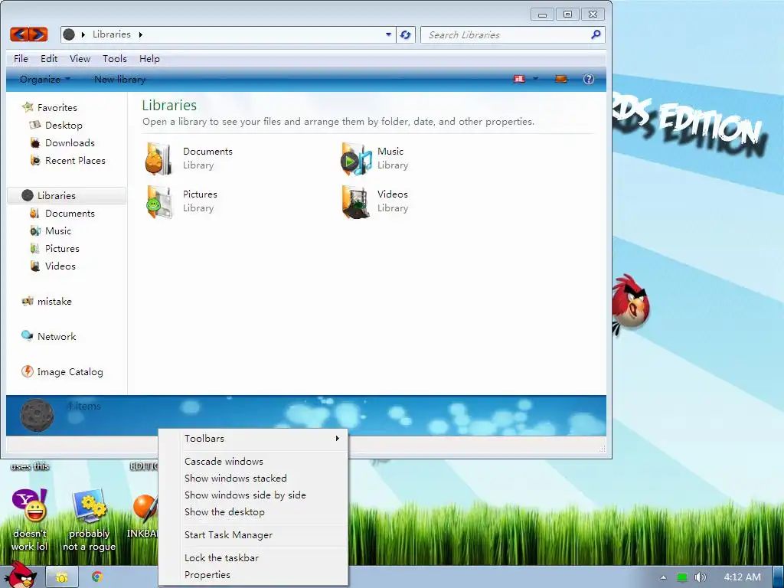Click the Show desktop strip
The image size is (784, 588).
(x=779, y=577)
